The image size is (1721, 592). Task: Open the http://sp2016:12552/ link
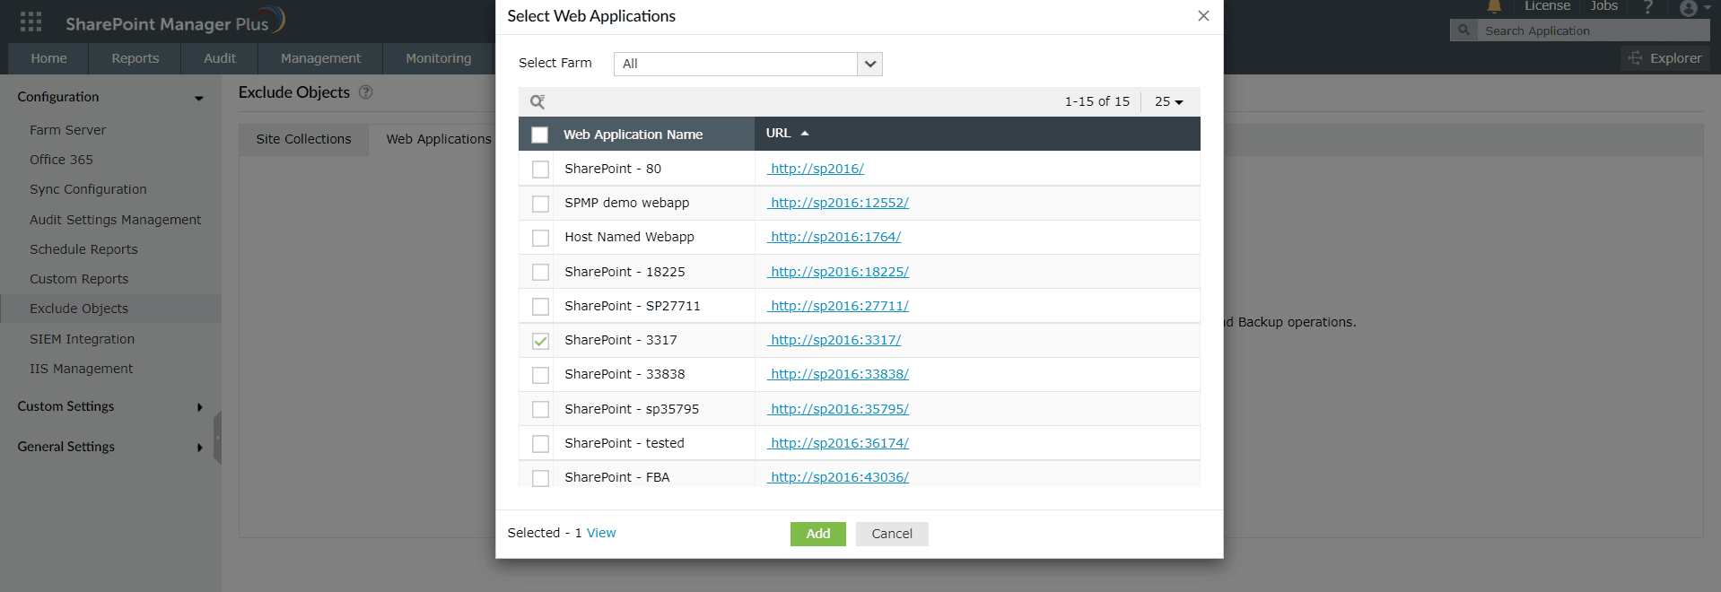tap(838, 203)
